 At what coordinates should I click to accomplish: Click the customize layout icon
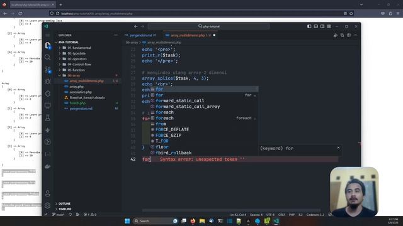tap(329, 26)
